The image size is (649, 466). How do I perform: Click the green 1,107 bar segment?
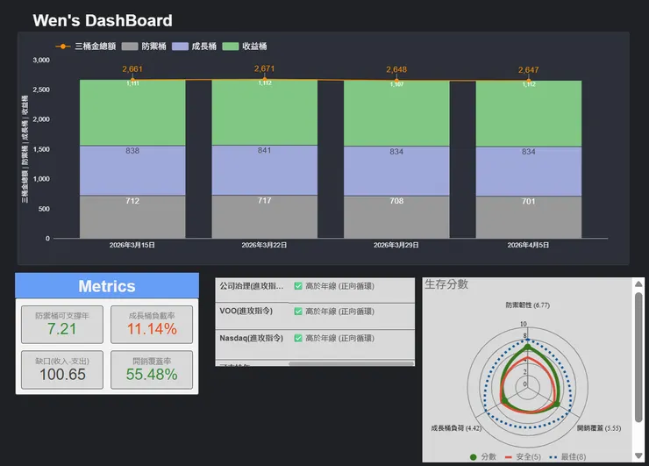[x=396, y=113]
